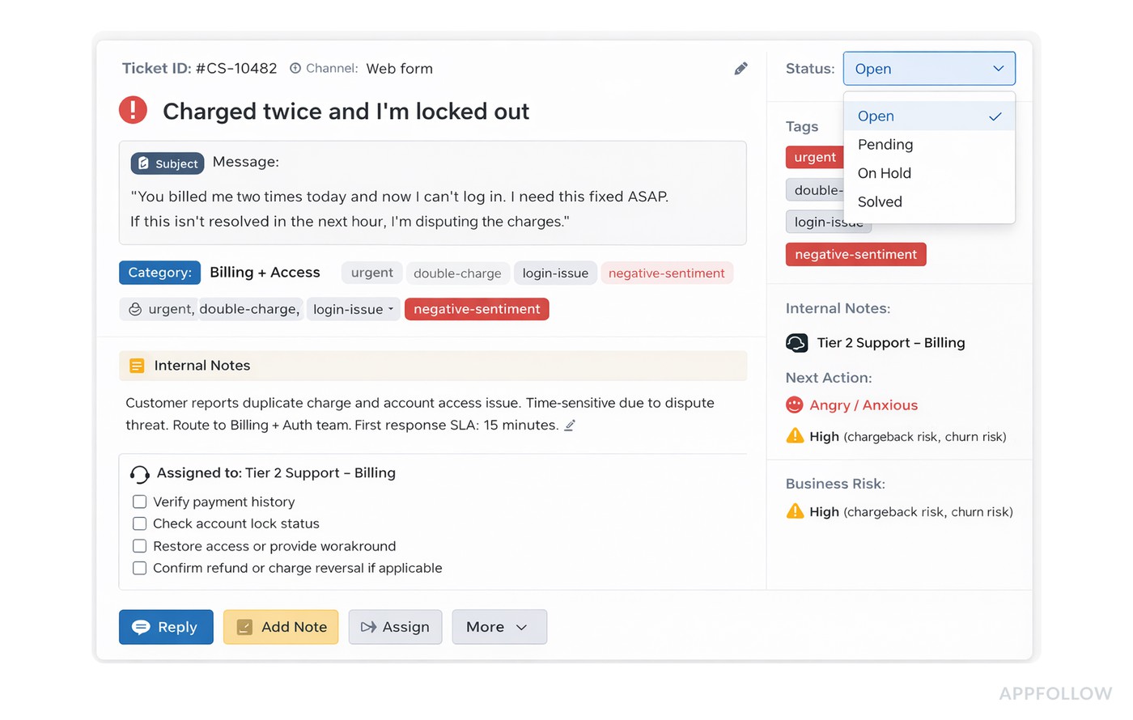Tick Confirm refund or charge reversal if applicable
1133x720 pixels.
tap(139, 568)
